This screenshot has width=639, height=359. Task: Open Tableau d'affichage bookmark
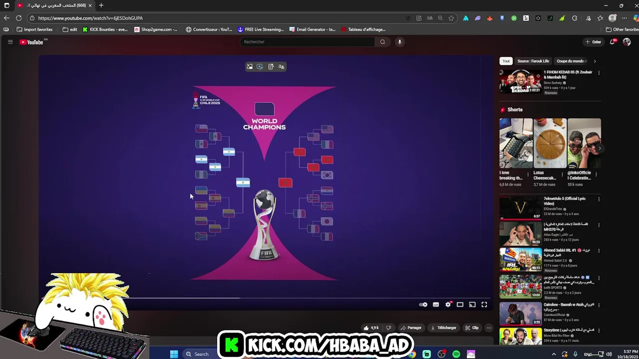(363, 29)
